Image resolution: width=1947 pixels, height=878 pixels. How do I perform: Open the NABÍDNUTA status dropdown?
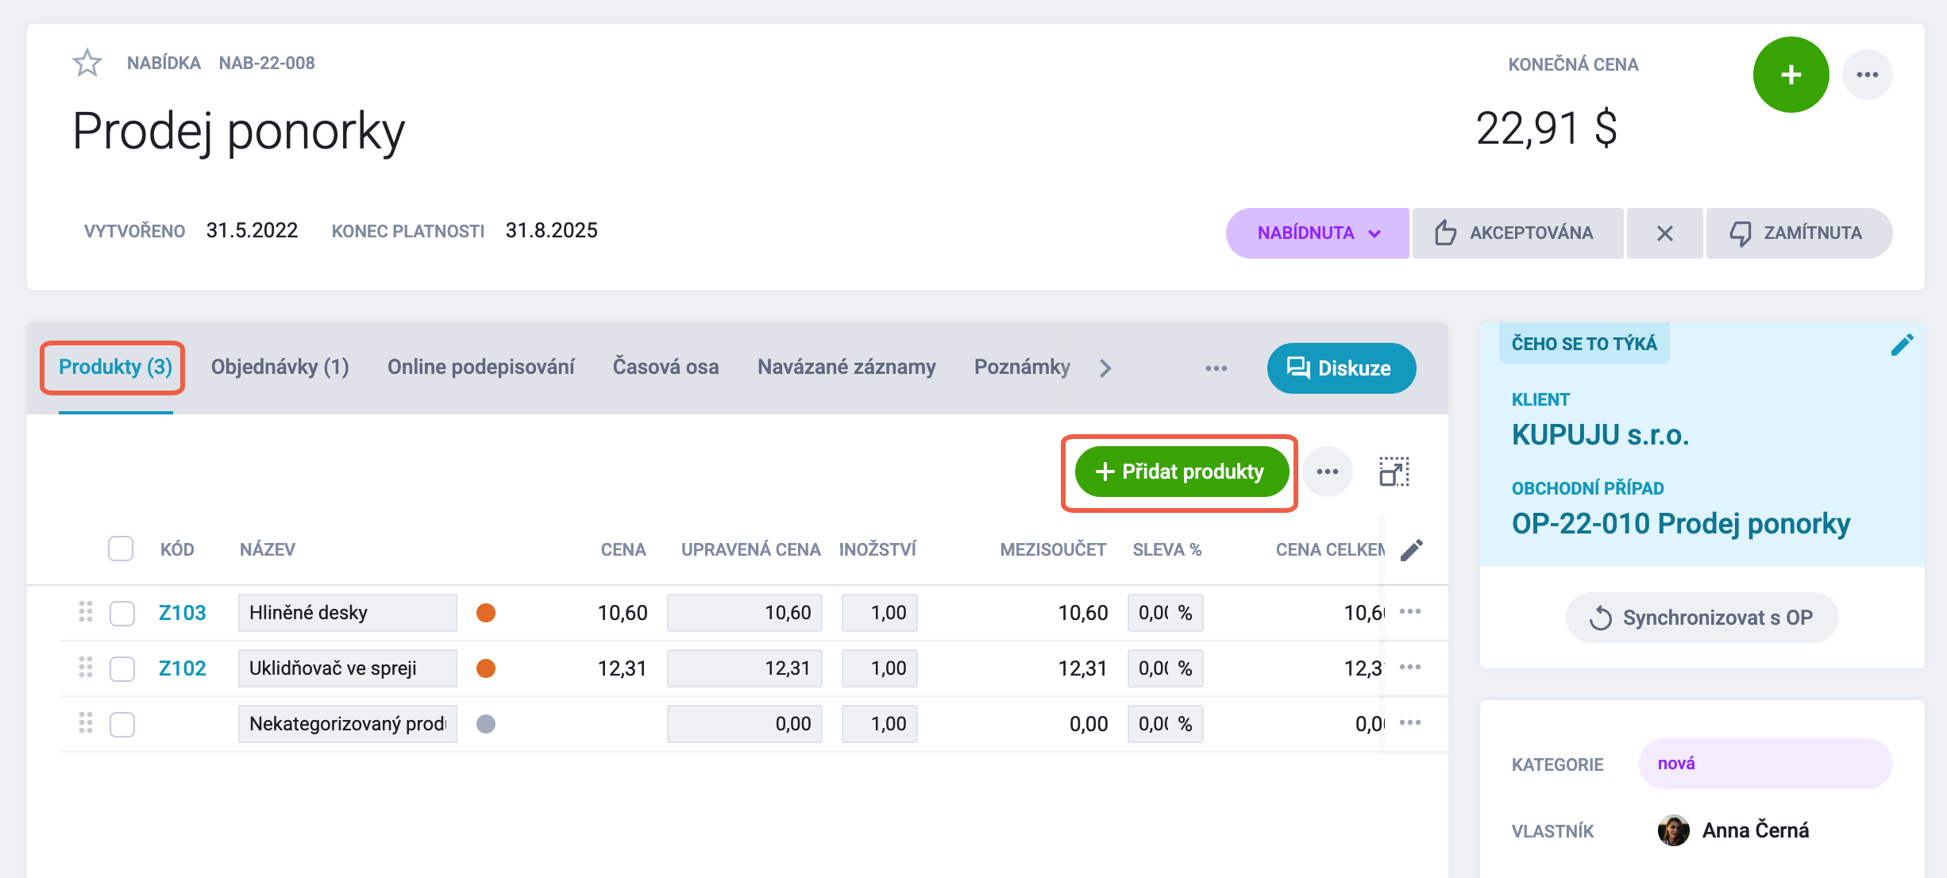pyautogui.click(x=1317, y=233)
